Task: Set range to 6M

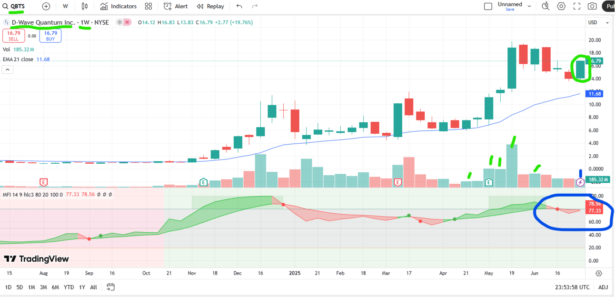Action: [x=55, y=287]
